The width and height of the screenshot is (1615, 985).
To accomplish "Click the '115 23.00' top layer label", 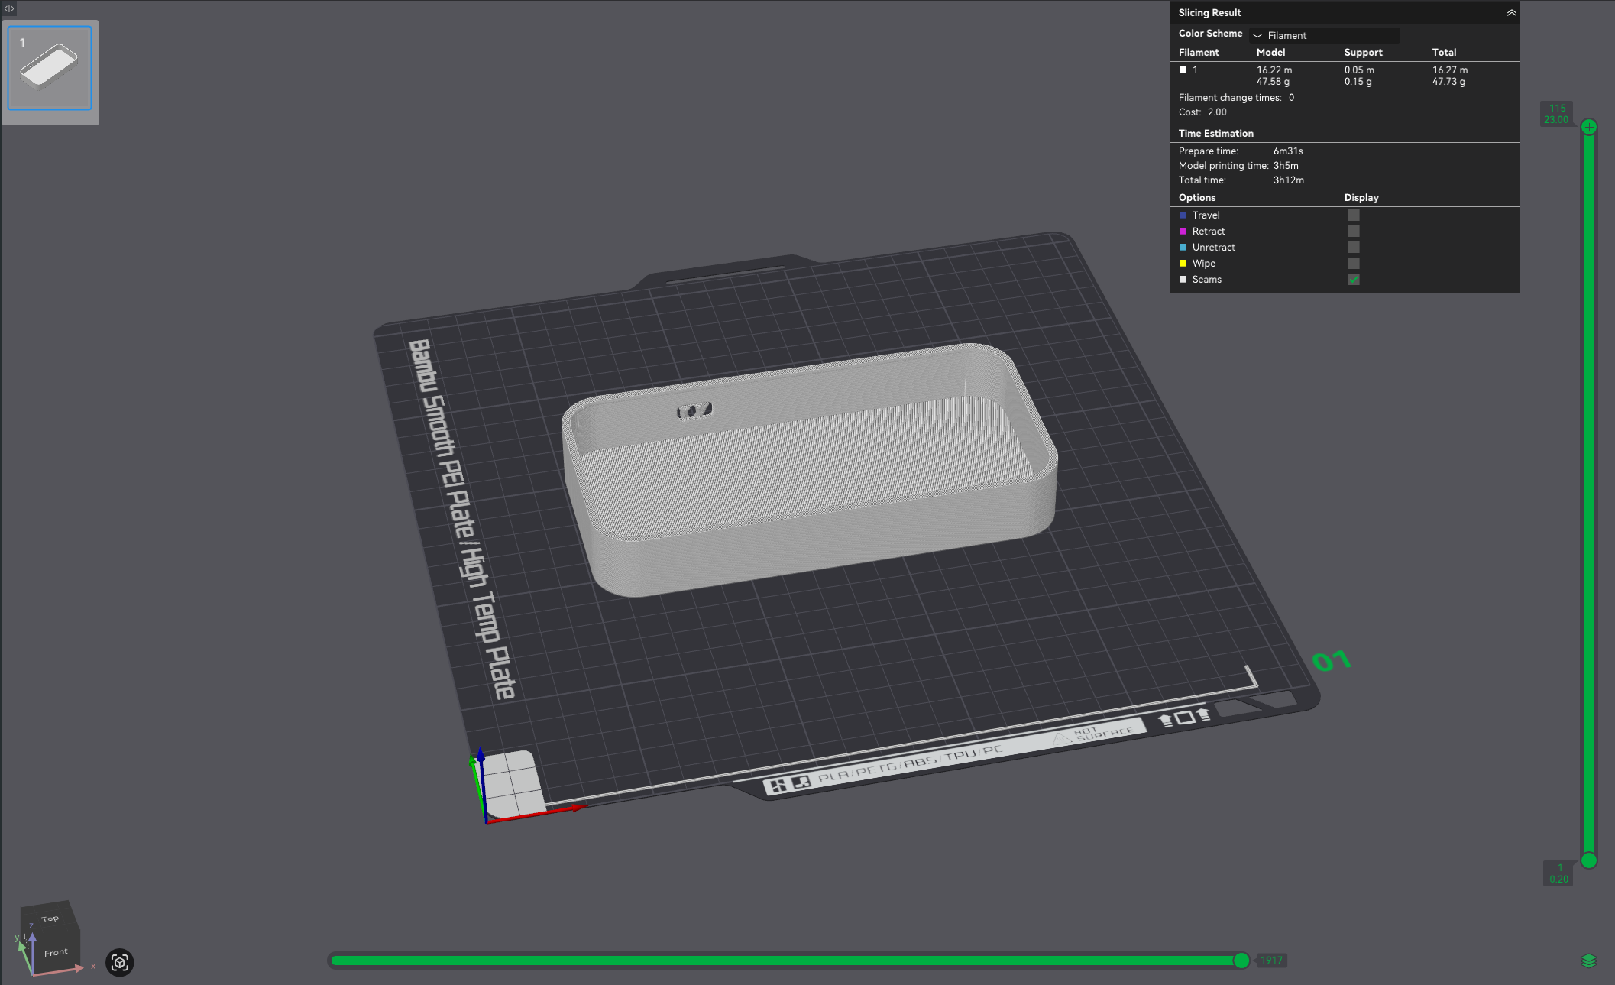I will (x=1556, y=114).
